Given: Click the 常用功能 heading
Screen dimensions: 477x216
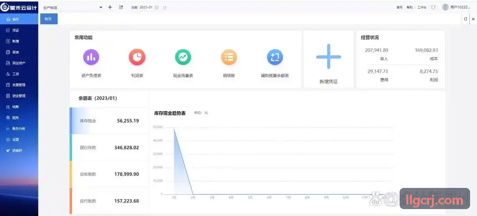Looking at the screenshot, I should tap(83, 38).
